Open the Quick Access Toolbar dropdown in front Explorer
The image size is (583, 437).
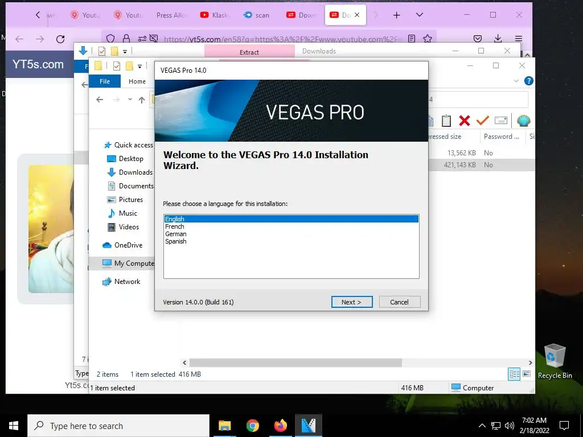pos(140,67)
